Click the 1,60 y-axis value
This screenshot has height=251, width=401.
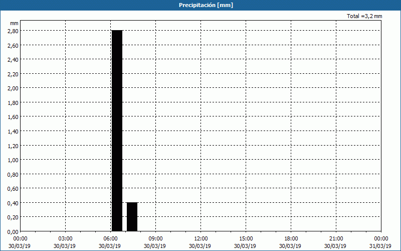click(x=14, y=117)
